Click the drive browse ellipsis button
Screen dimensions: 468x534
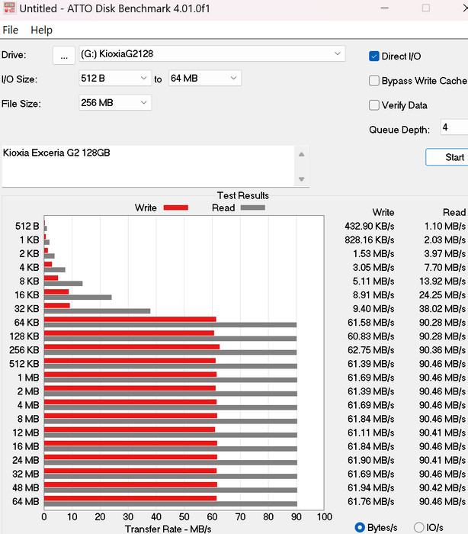(x=64, y=55)
